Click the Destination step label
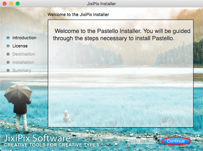 click(24, 54)
